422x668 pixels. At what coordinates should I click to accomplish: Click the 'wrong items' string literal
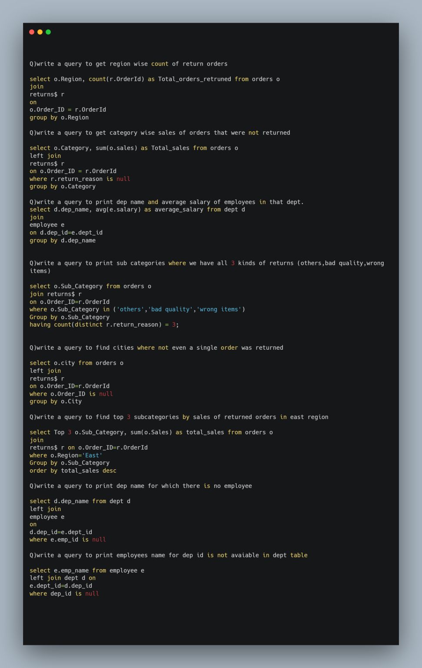pyautogui.click(x=219, y=309)
